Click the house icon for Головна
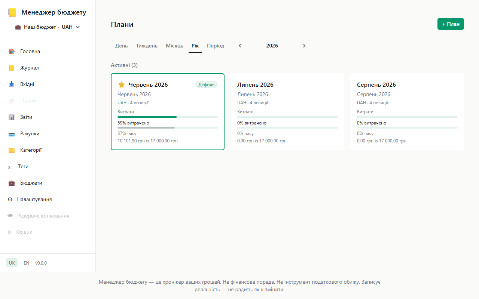This screenshot has height=299, width=479. pyautogui.click(x=12, y=51)
